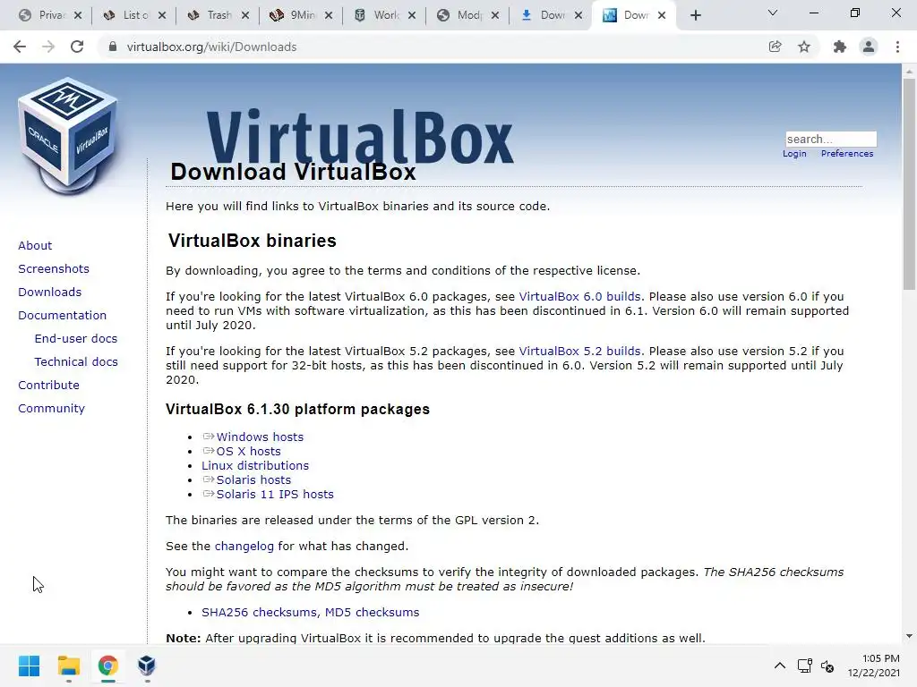
Task: Open the Screenshots sidebar link
Action: coord(54,268)
